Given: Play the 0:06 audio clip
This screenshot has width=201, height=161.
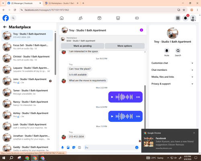Looking at the screenshot, I should click(x=112, y=116).
